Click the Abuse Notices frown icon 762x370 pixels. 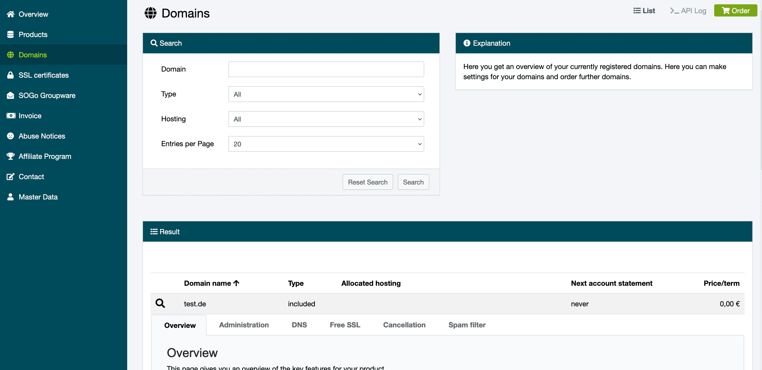tap(11, 136)
